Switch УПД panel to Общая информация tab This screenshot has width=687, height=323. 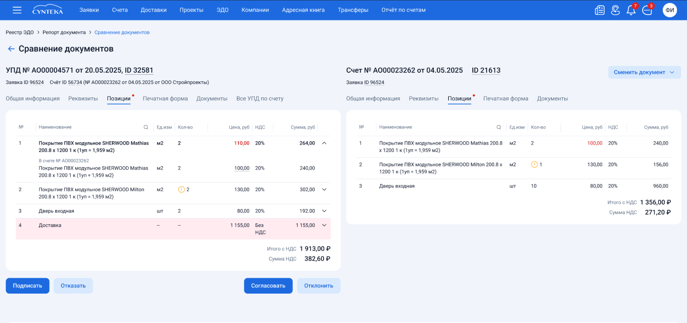[33, 98]
